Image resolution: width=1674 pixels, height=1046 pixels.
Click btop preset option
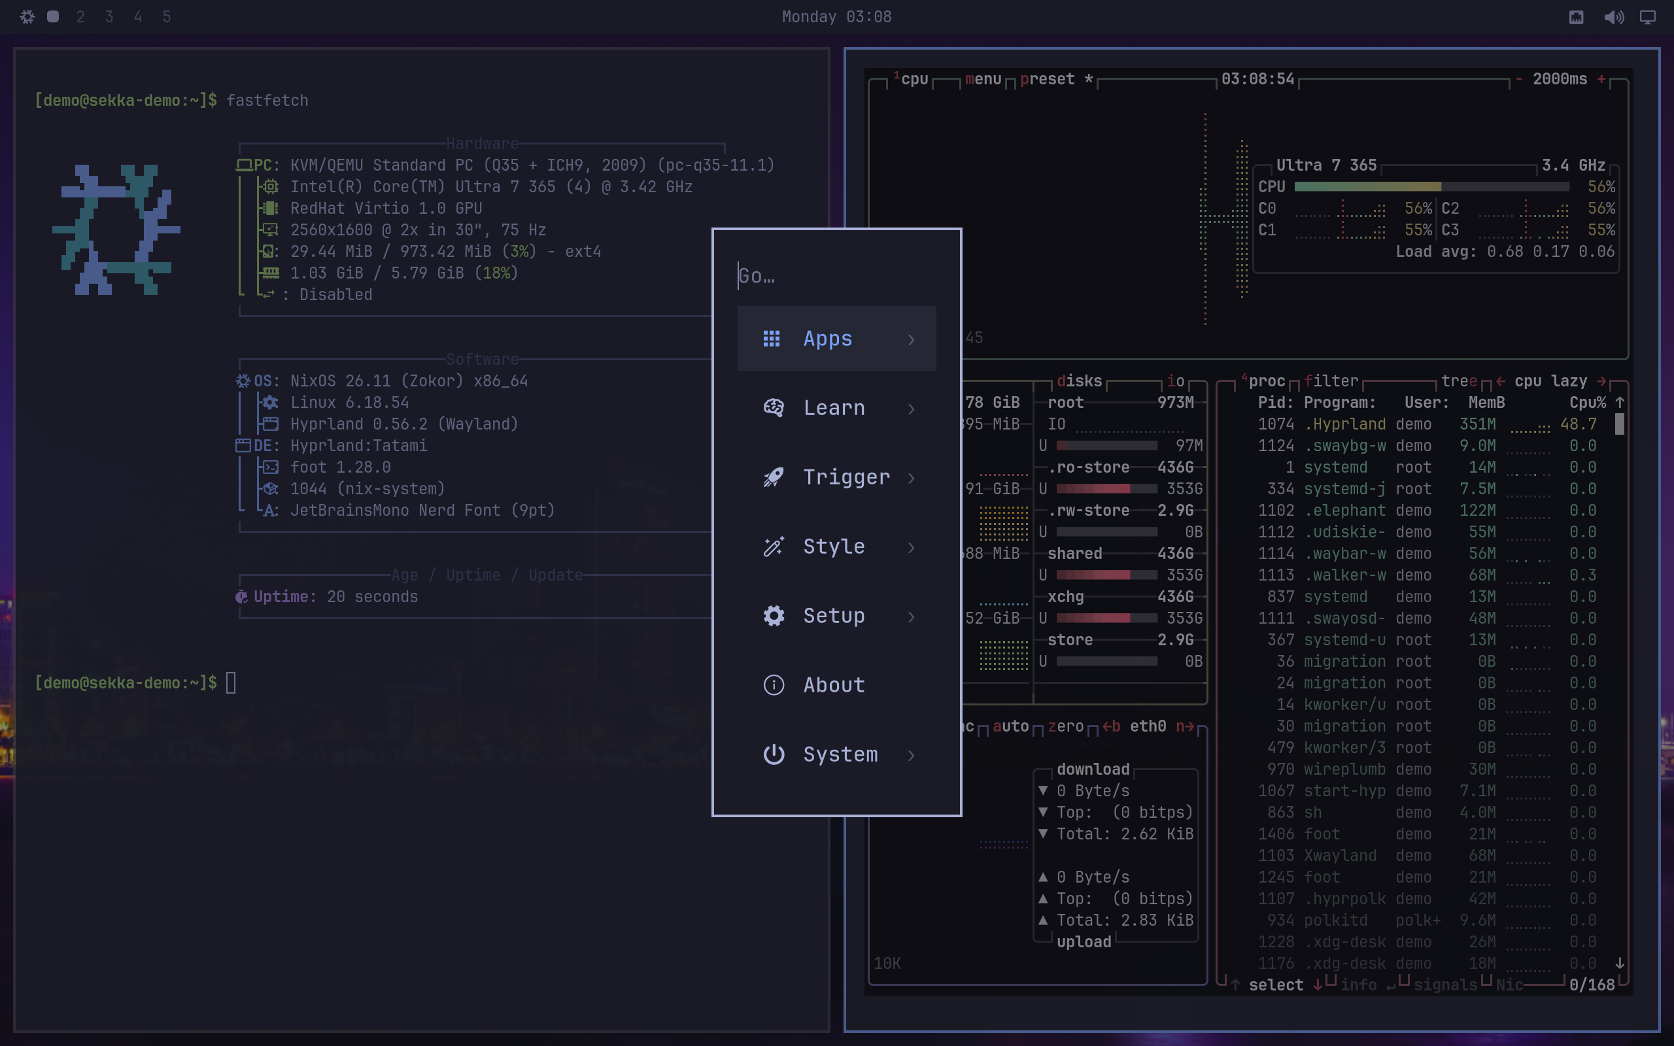coord(1055,79)
